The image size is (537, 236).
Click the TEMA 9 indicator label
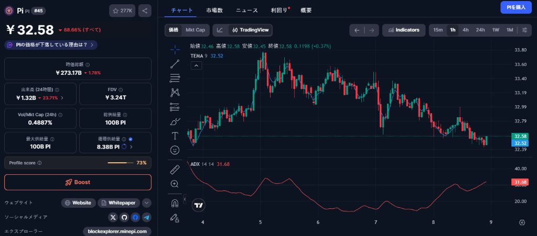199,55
